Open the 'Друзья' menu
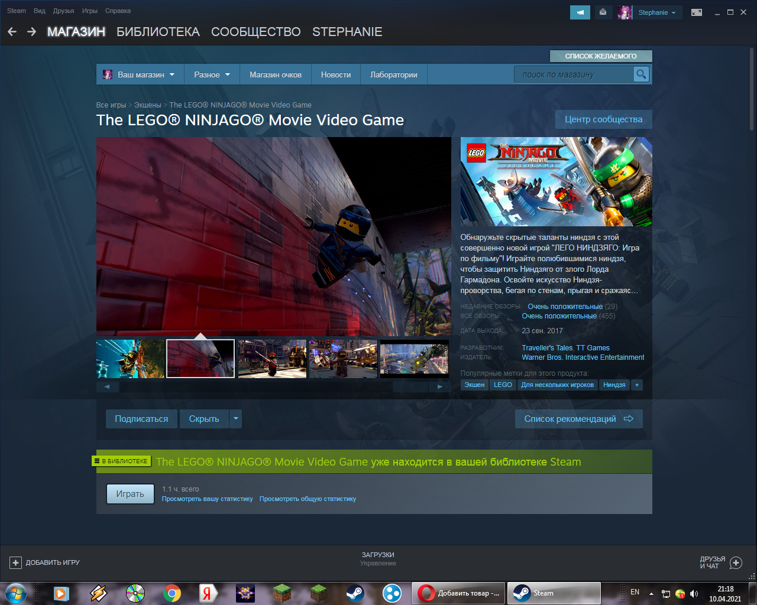 click(x=63, y=11)
